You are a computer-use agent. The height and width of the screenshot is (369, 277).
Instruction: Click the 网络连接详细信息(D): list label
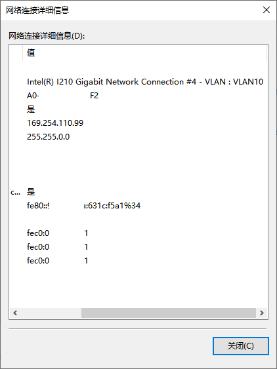[x=47, y=36]
